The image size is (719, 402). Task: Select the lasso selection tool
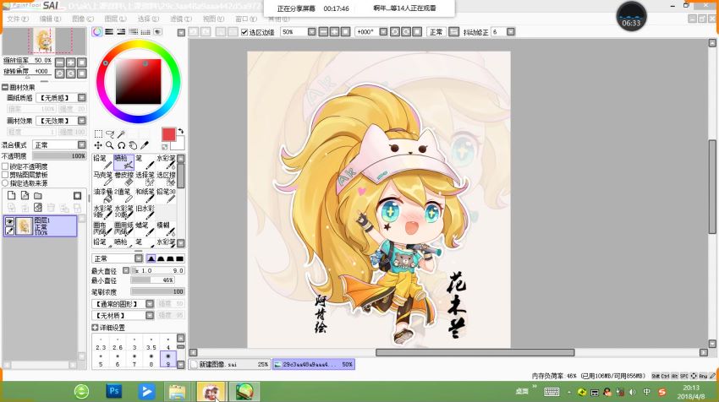[x=110, y=133]
